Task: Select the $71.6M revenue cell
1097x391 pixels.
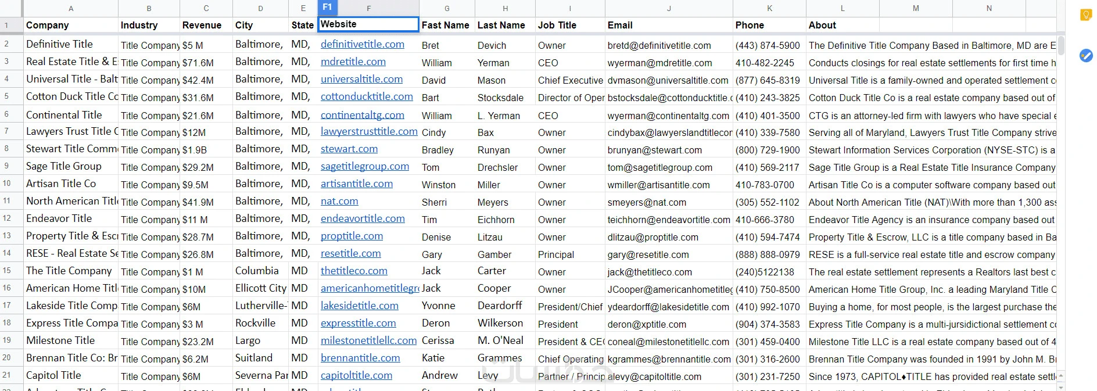Action: (206, 62)
